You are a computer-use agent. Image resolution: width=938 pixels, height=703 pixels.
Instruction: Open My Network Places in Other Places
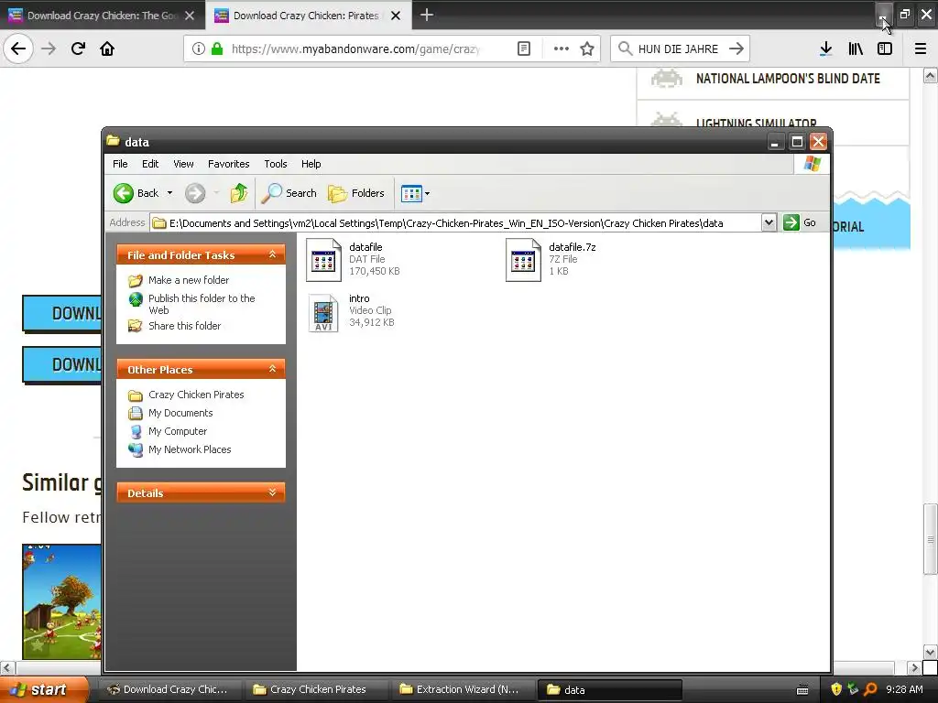tap(190, 449)
